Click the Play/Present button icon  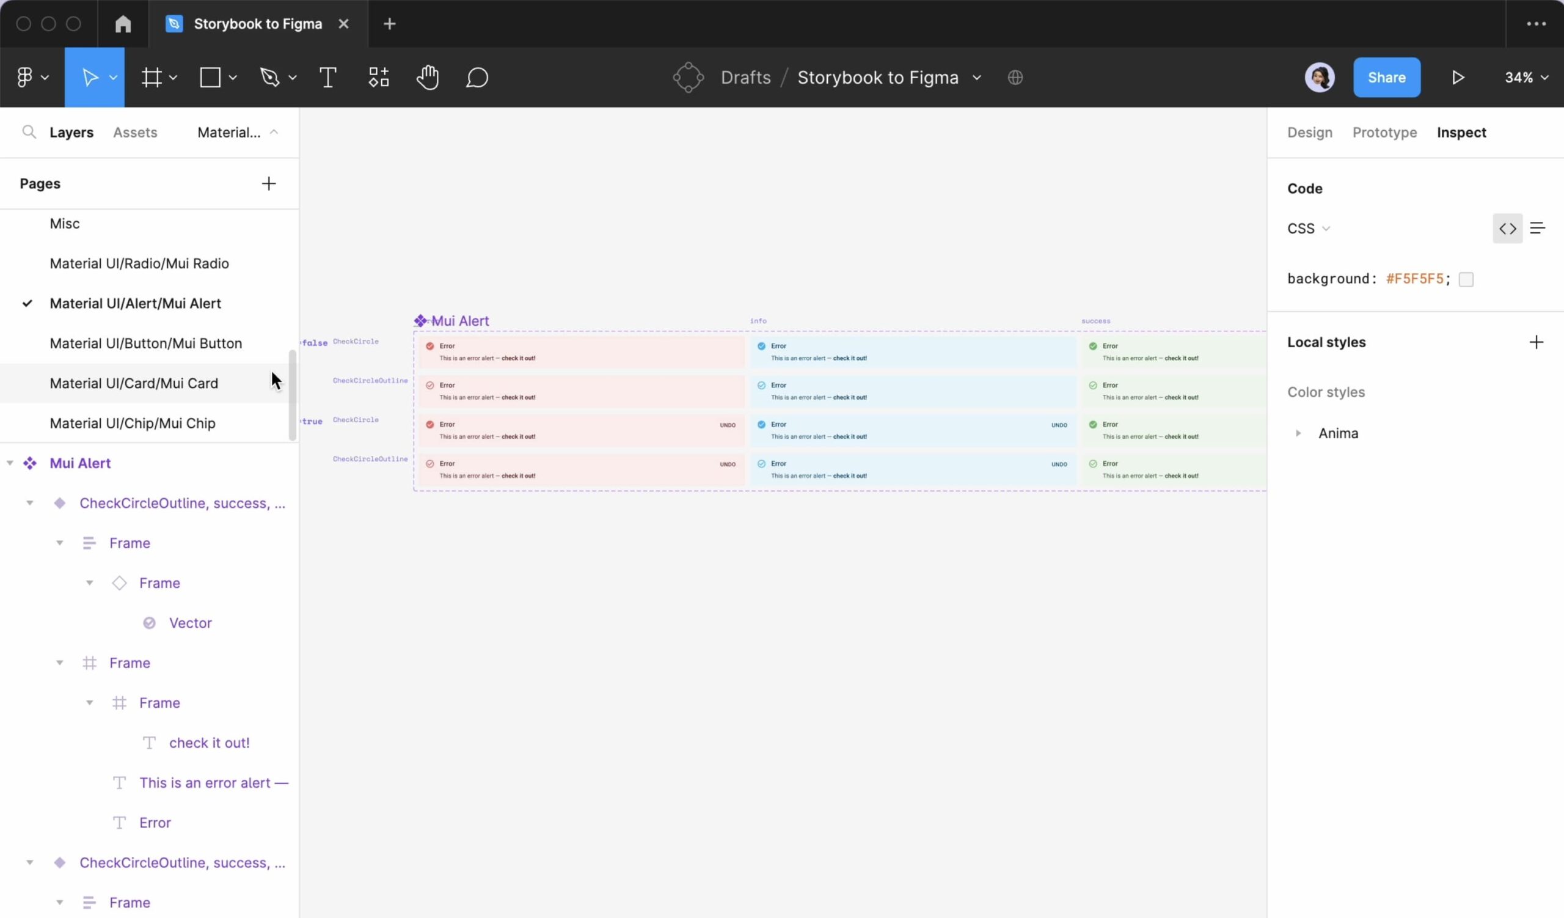1458,78
